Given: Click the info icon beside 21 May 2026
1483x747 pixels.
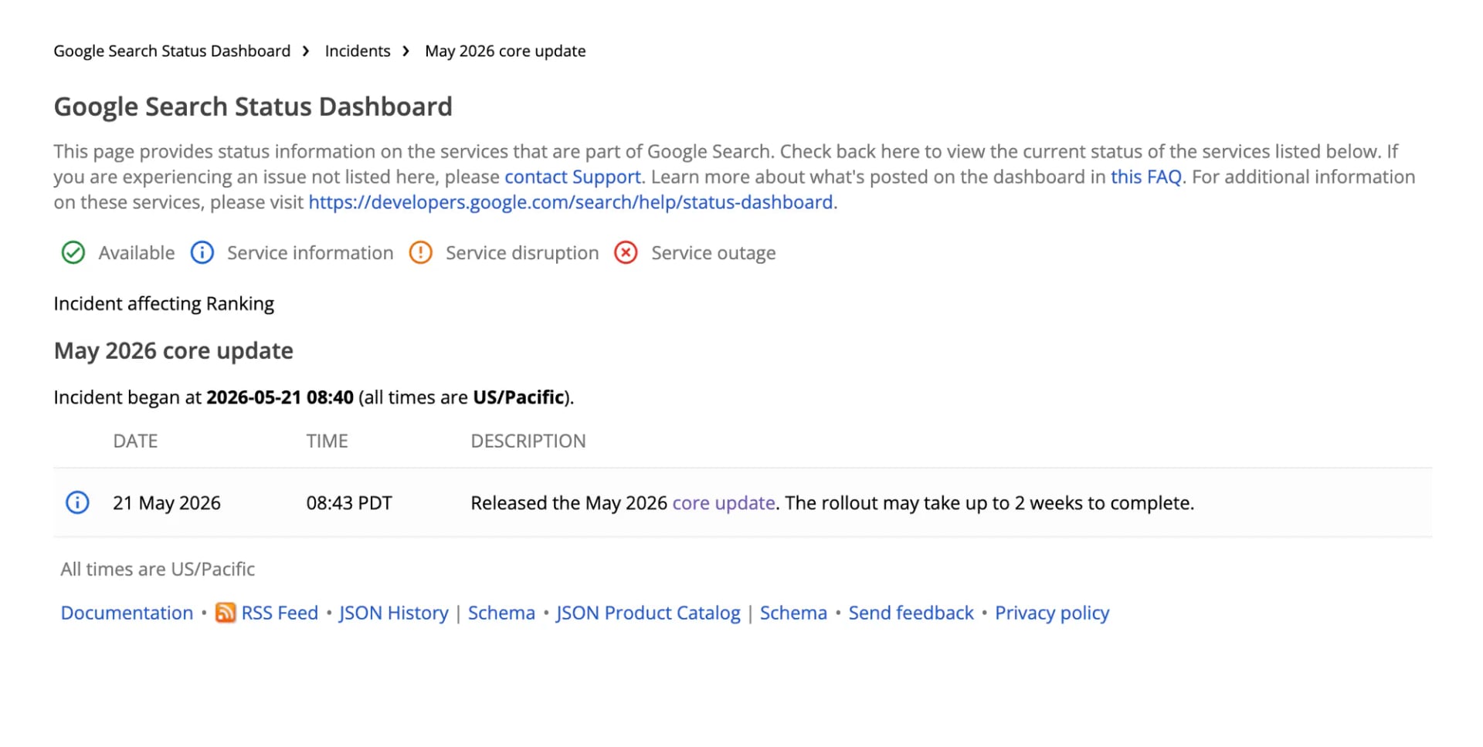Looking at the screenshot, I should [77, 503].
